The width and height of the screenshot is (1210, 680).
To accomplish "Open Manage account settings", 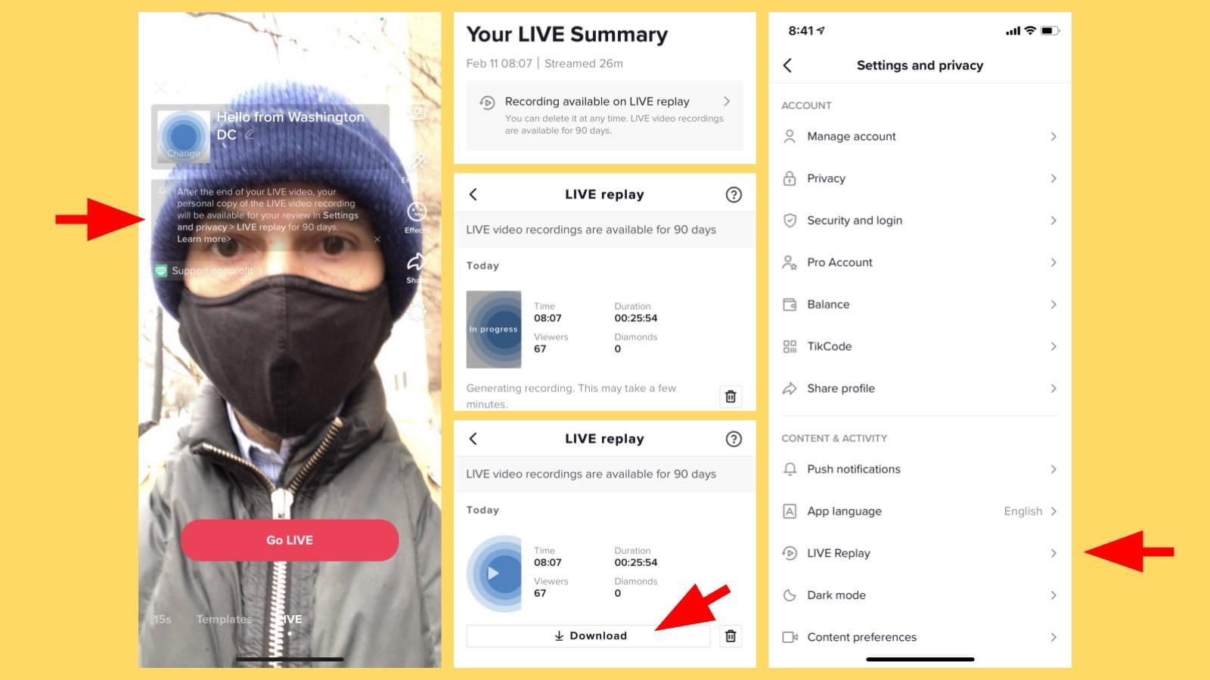I will click(x=920, y=137).
